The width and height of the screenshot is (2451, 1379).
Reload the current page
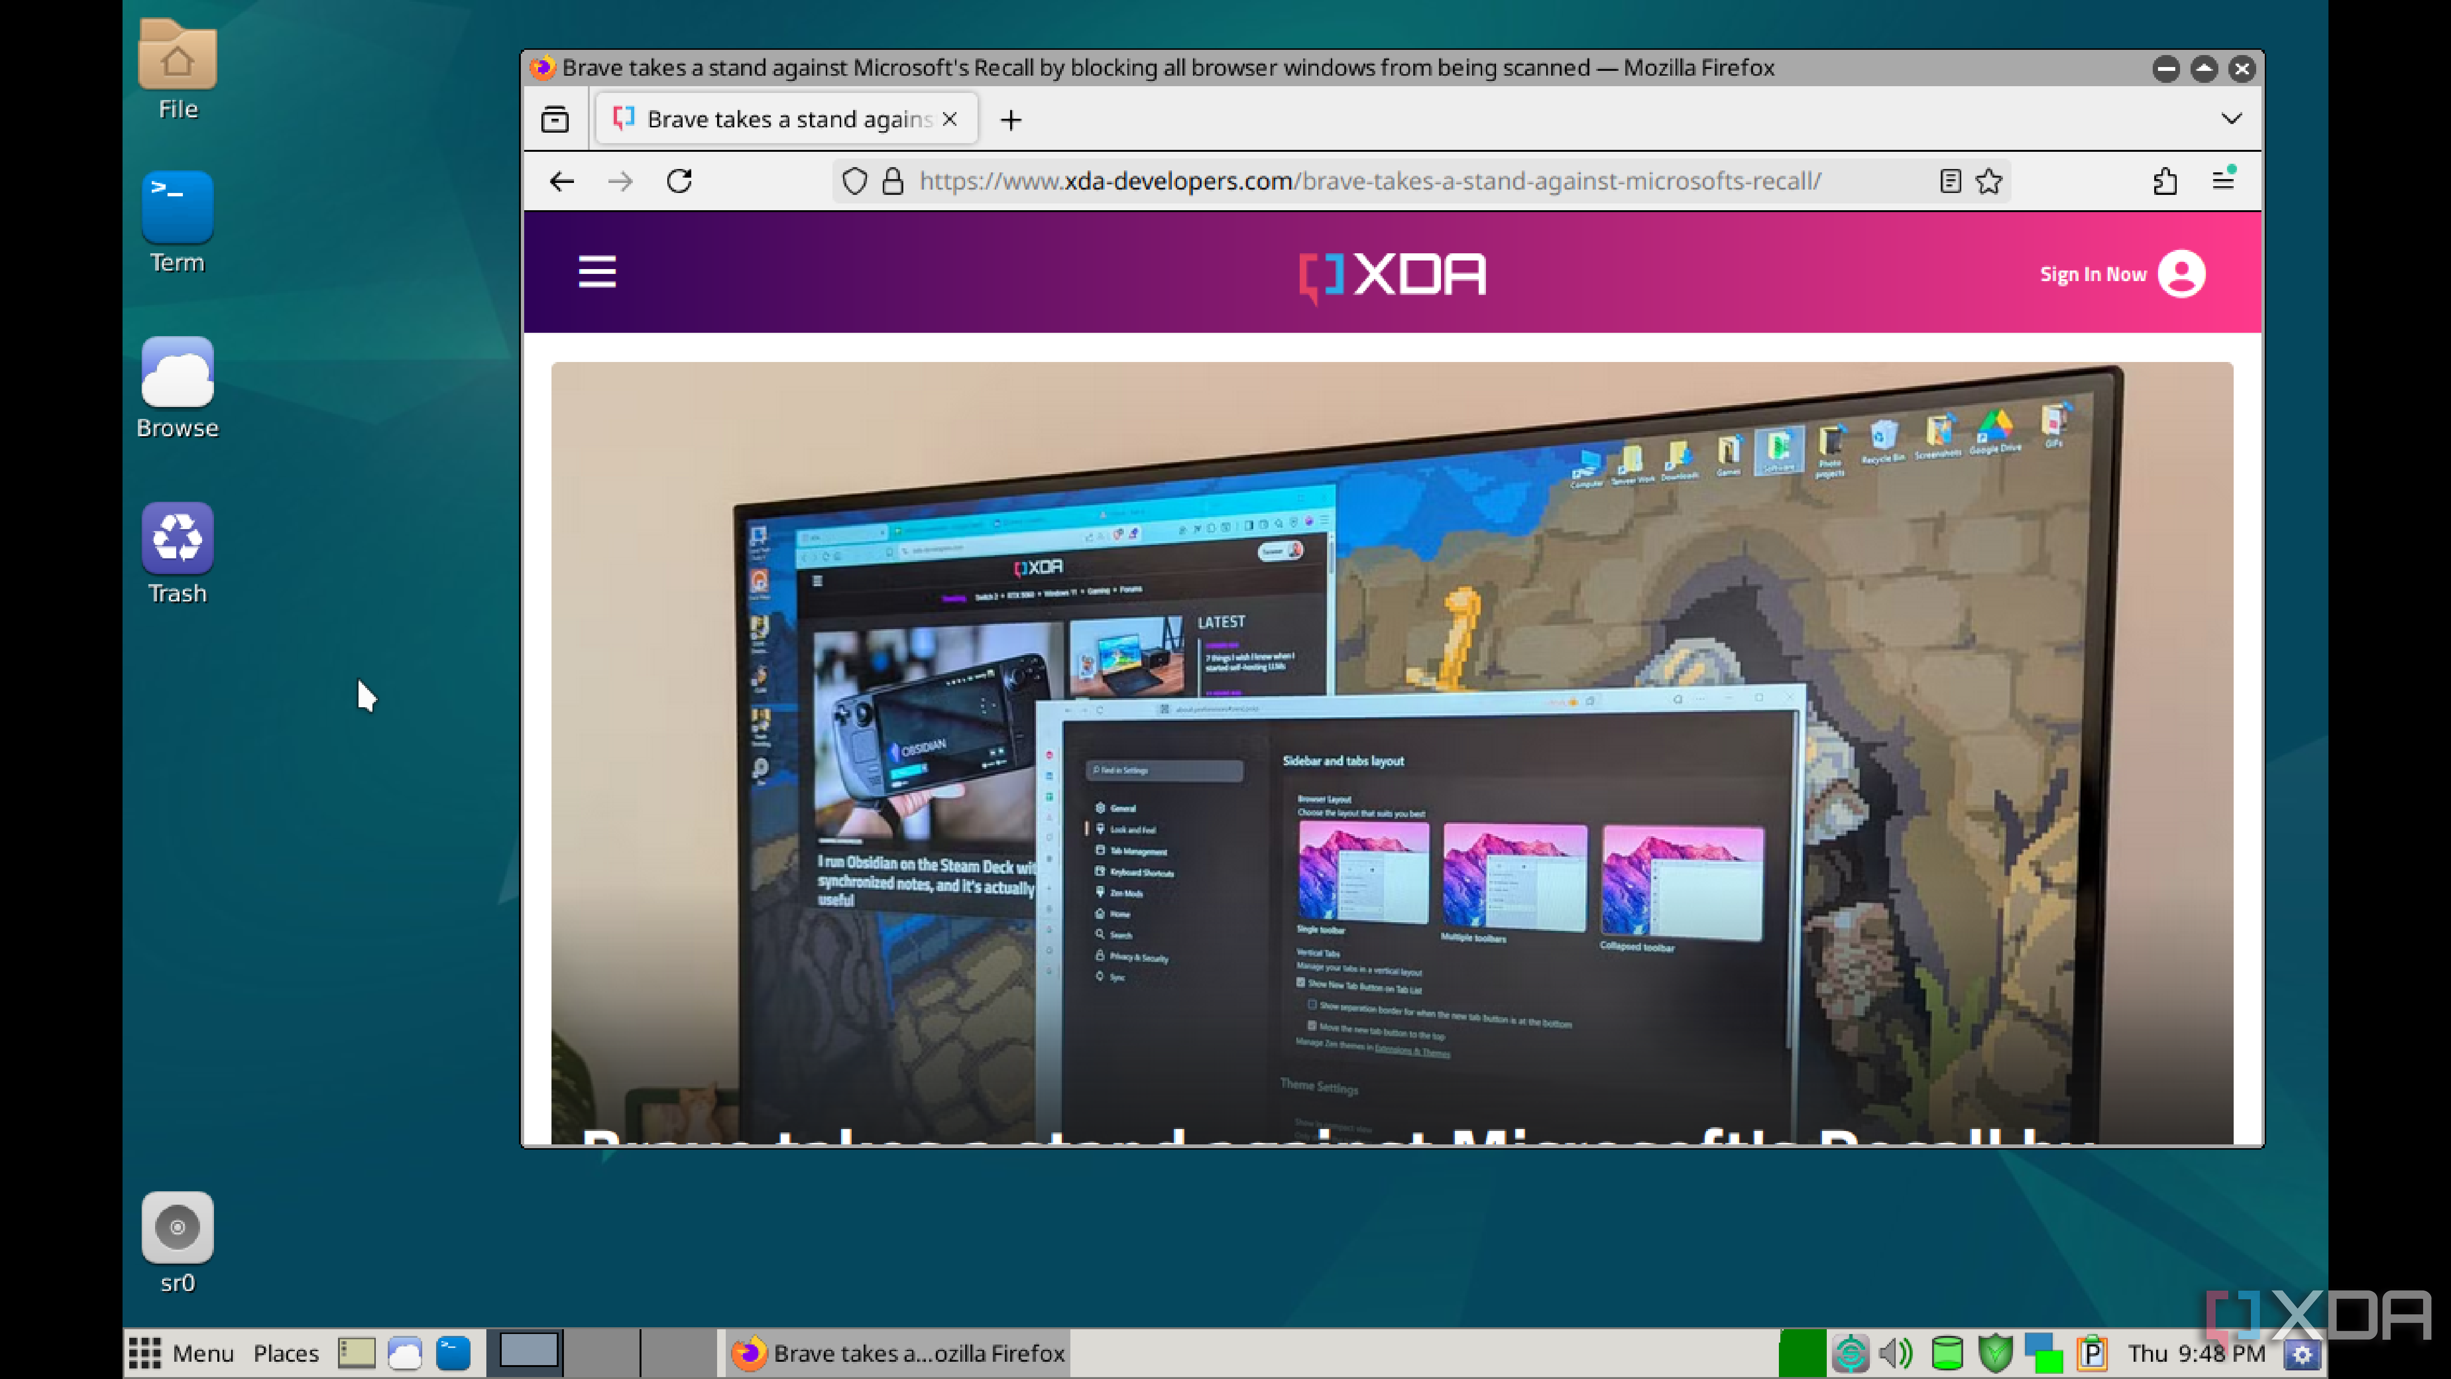pos(679,181)
